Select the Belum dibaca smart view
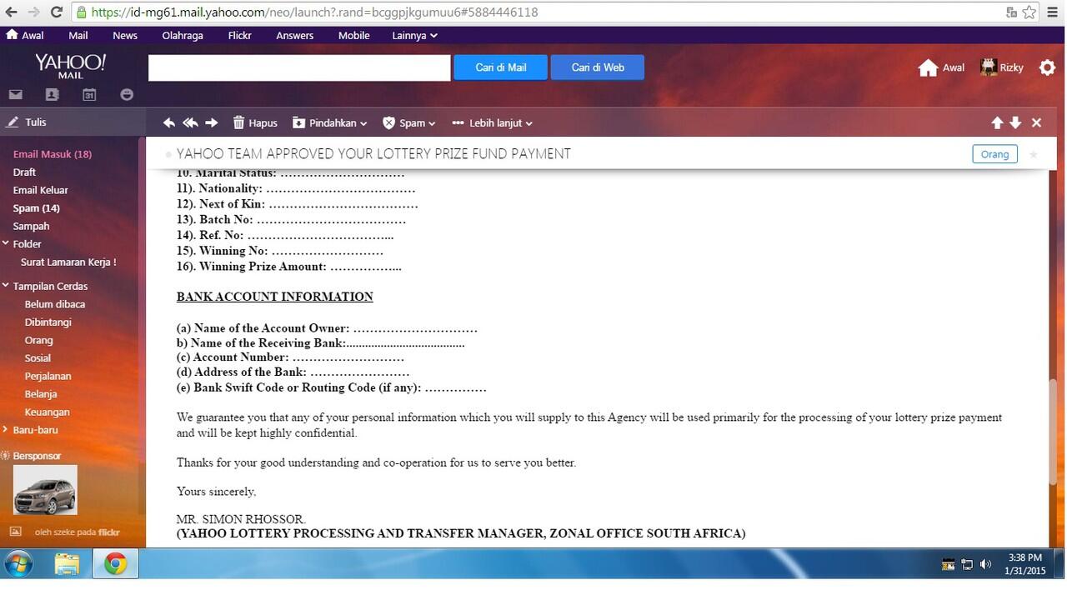The image size is (1067, 600). click(55, 304)
